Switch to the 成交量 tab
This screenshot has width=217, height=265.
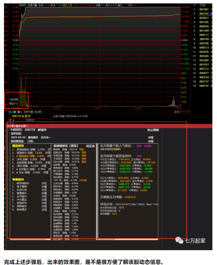[x=12, y=112]
